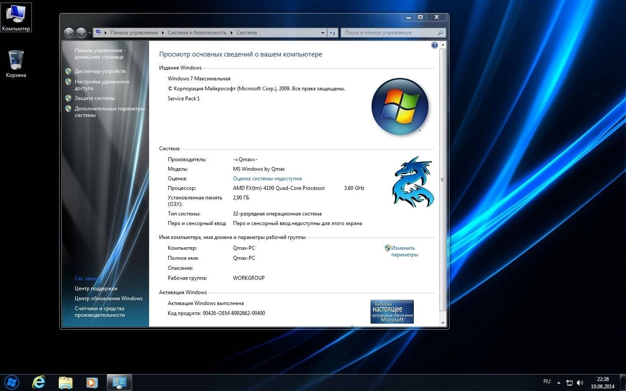626x391 pixels.
Task: Click shield icon beside advanced system settings
Action: coord(68,109)
